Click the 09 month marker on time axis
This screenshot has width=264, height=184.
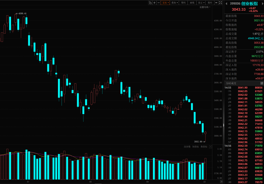tap(148, 182)
